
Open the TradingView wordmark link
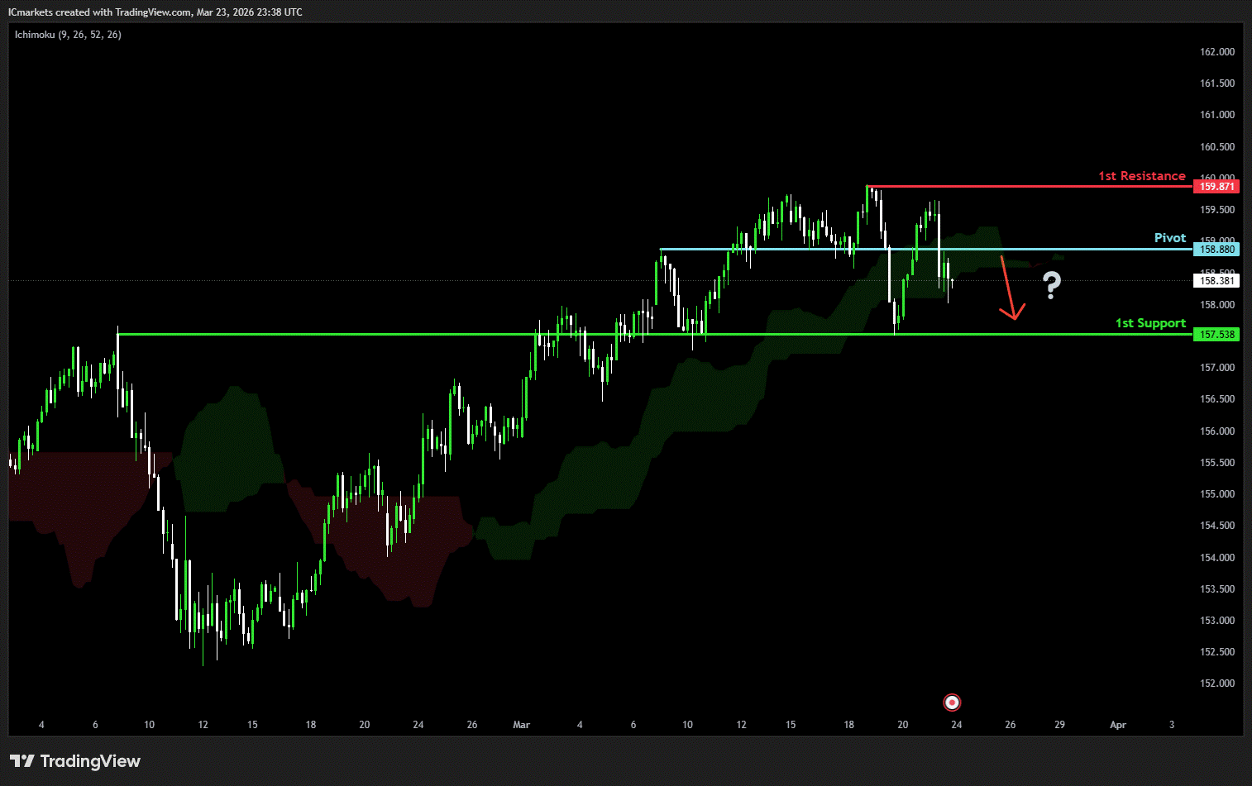tap(90, 761)
